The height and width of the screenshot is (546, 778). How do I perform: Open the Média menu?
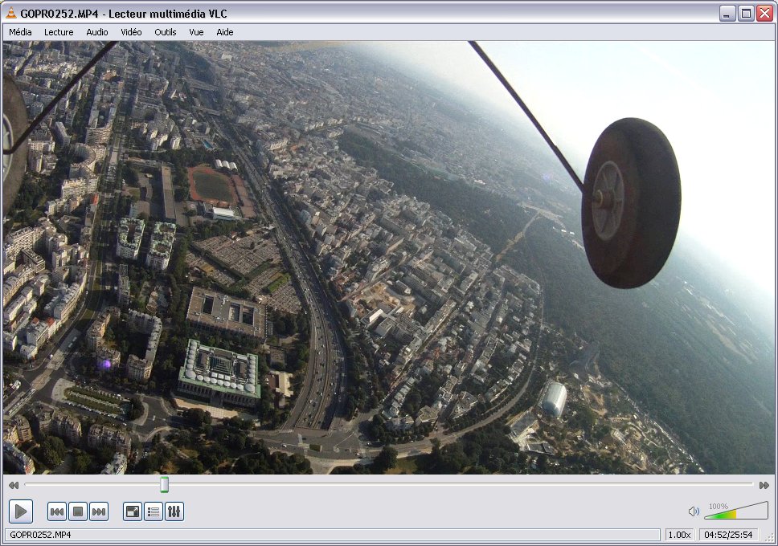20,32
